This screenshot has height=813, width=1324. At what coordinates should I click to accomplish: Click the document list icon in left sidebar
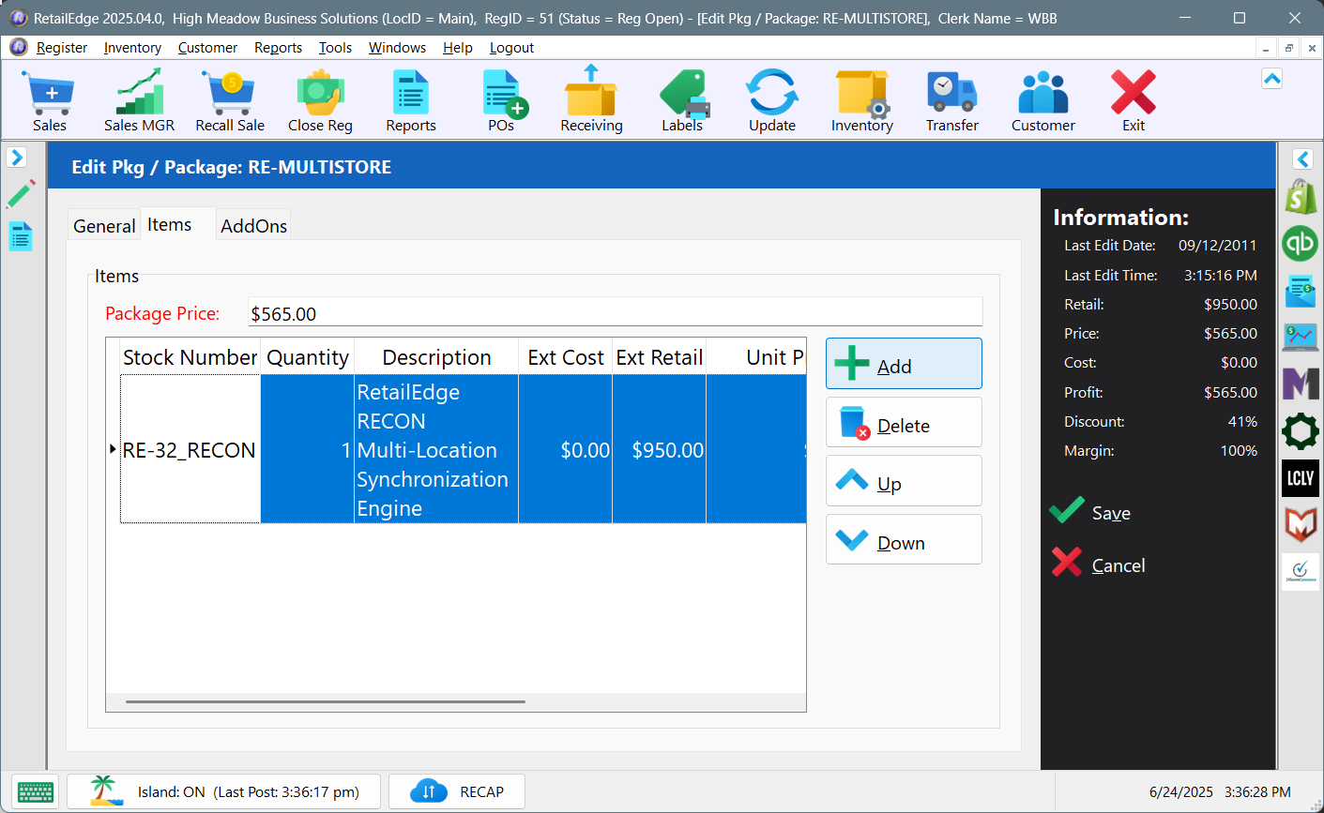click(21, 236)
